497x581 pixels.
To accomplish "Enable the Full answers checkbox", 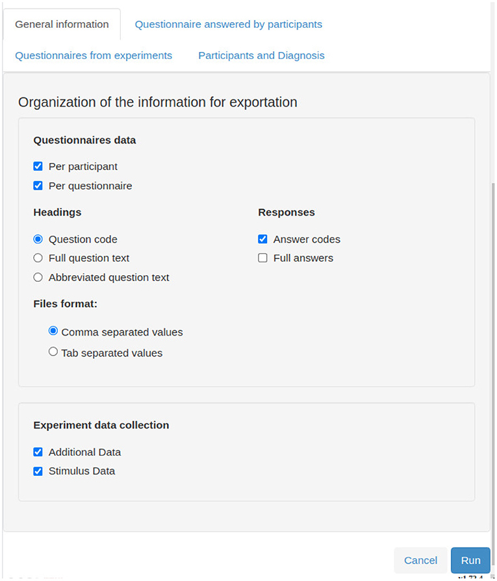I will pyautogui.click(x=262, y=258).
